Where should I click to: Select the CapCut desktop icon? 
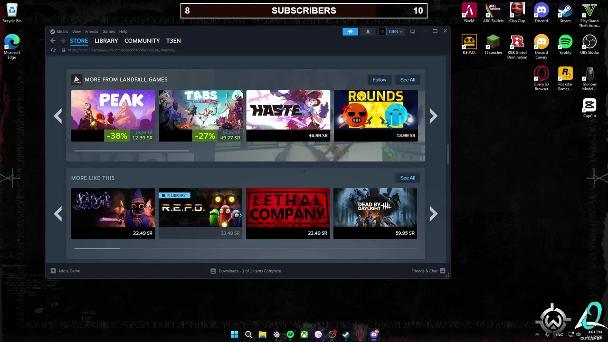589,108
